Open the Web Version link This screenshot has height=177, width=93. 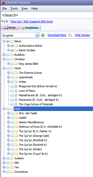click(83, 35)
